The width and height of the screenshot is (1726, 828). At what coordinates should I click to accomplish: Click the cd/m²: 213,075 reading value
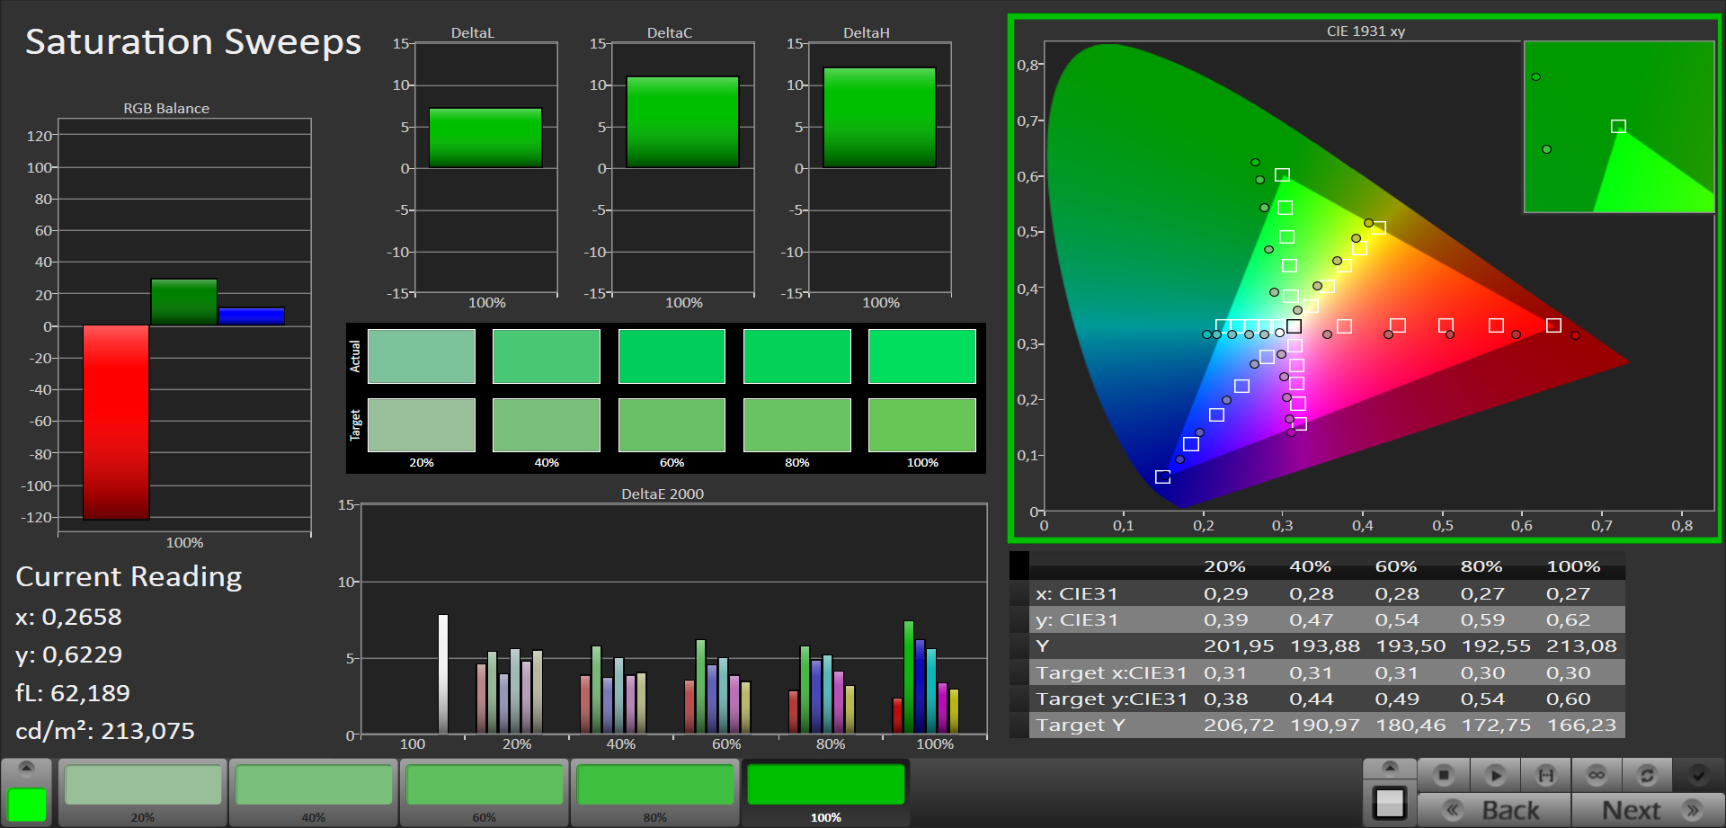point(105,731)
